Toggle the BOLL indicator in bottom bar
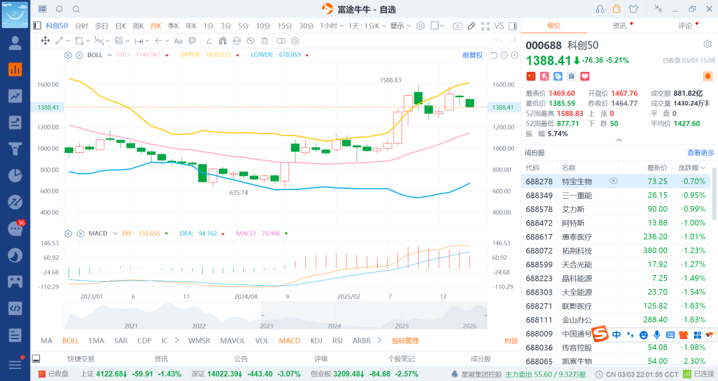Viewport: 718px width, 381px height. pos(70,340)
